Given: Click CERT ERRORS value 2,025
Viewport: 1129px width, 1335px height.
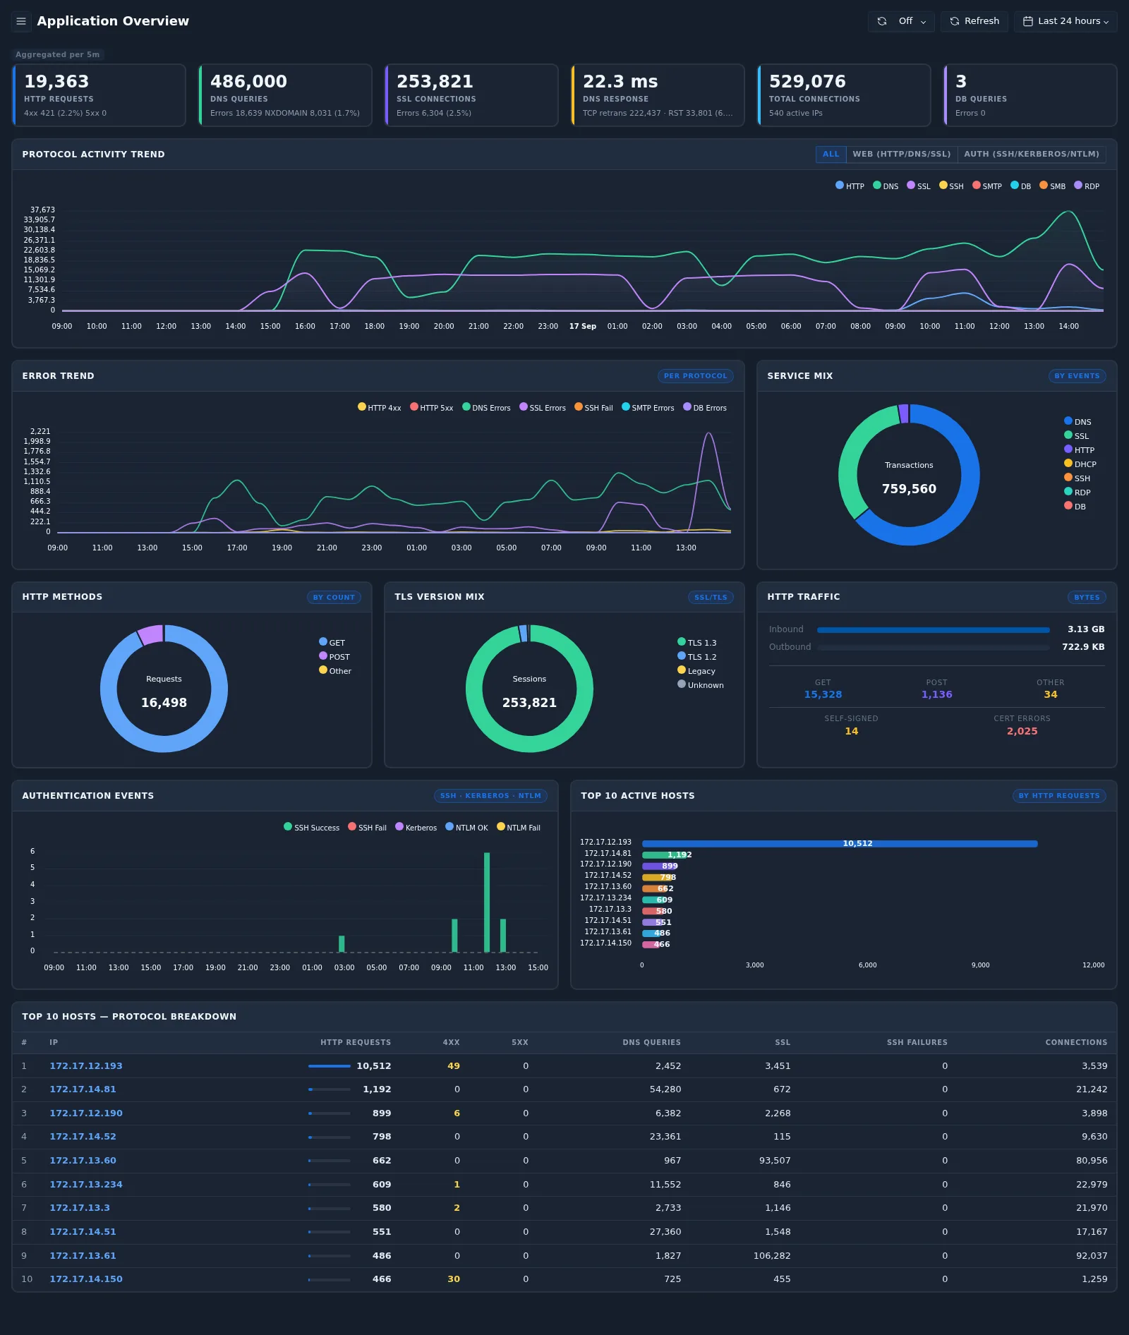Looking at the screenshot, I should [x=1022, y=731].
